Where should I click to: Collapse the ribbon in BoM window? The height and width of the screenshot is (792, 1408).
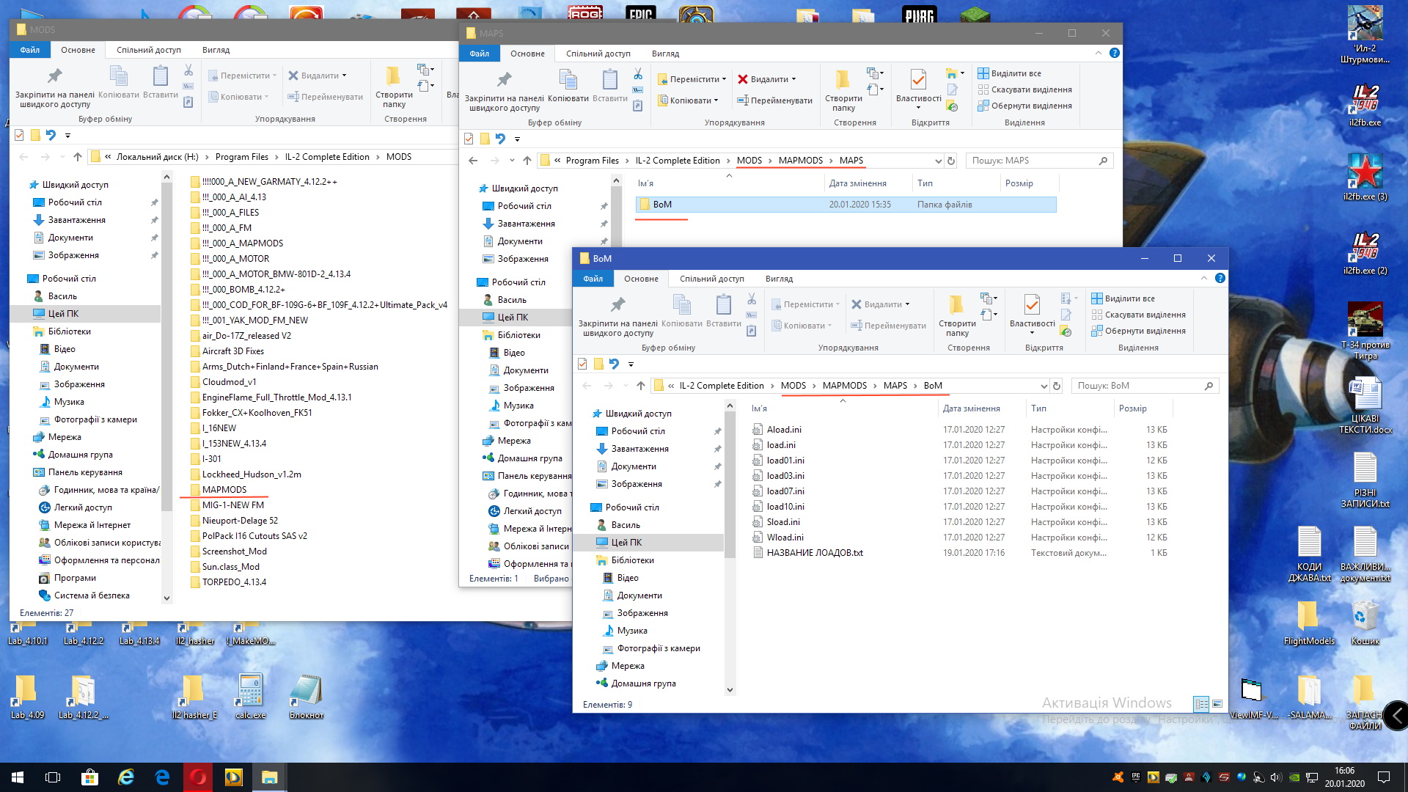pos(1203,279)
